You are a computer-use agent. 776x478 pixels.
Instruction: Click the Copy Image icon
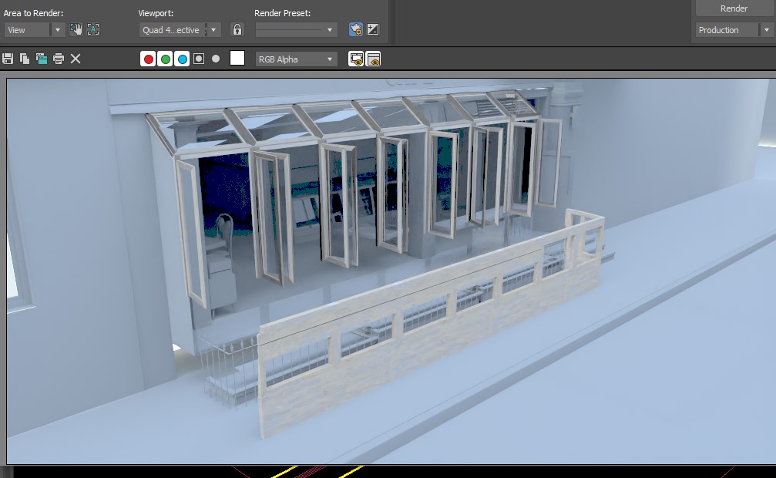[x=25, y=59]
